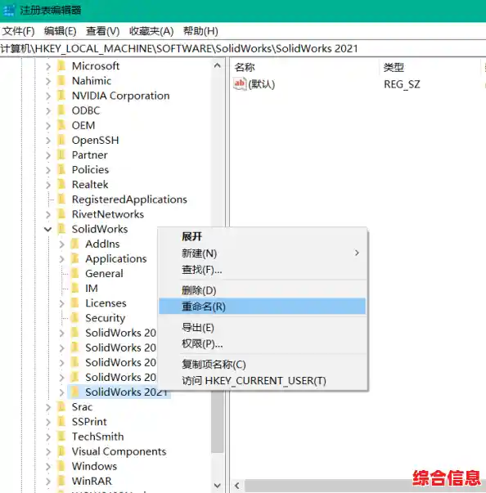
Task: Choose 复制项名称(C) in the context menu
Action: click(x=263, y=364)
